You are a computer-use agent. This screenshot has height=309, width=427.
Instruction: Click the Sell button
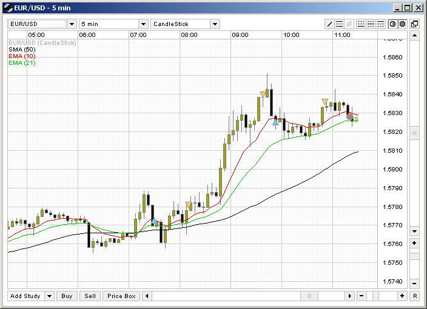point(90,296)
